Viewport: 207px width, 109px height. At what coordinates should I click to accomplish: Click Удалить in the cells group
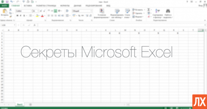pos(139,13)
